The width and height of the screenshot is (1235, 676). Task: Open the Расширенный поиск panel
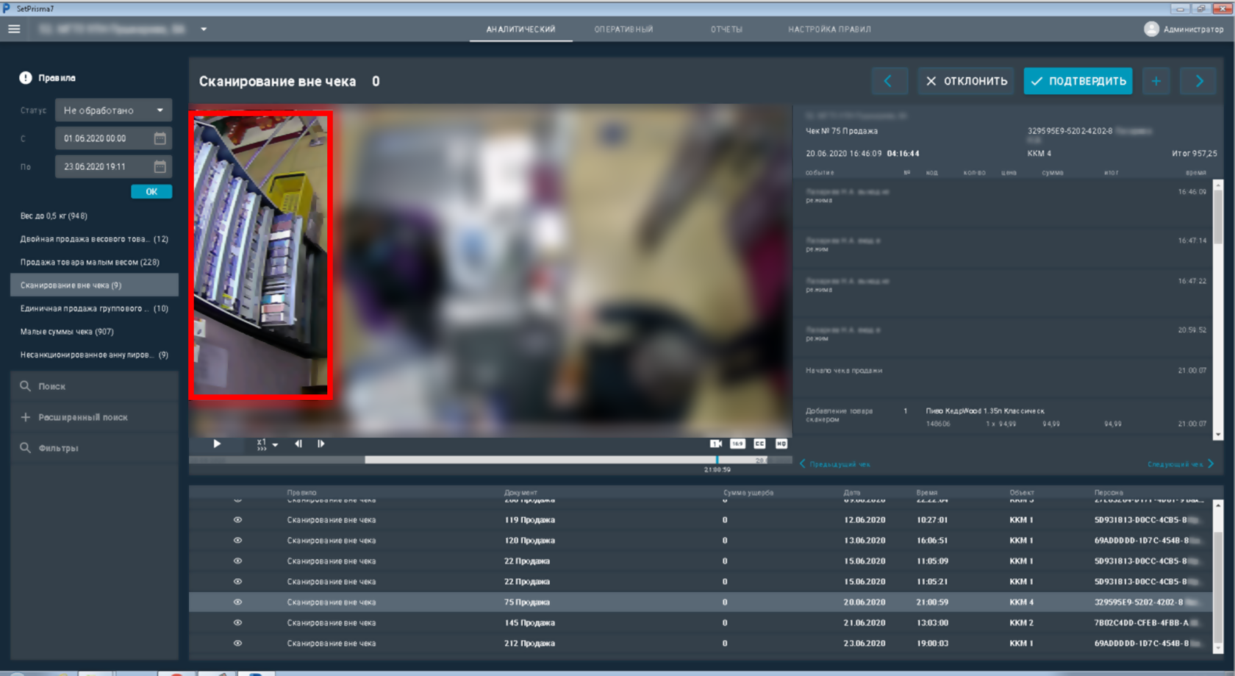94,417
